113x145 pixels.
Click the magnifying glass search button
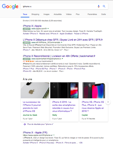[104, 6]
